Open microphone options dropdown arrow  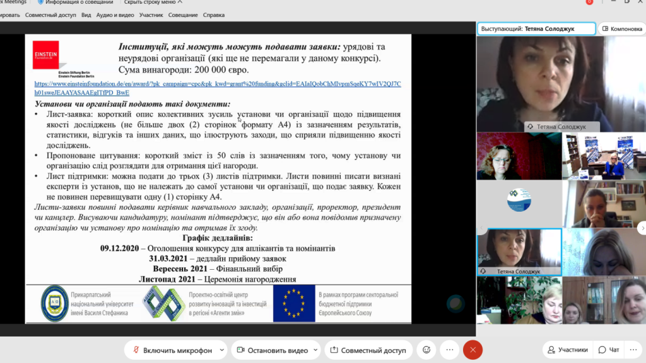220,350
